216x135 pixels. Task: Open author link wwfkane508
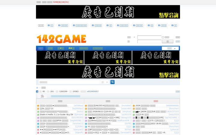coord(124,121)
